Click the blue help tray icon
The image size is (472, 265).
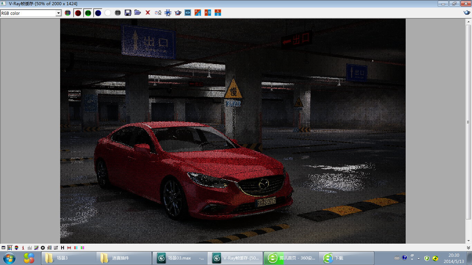tap(405, 258)
